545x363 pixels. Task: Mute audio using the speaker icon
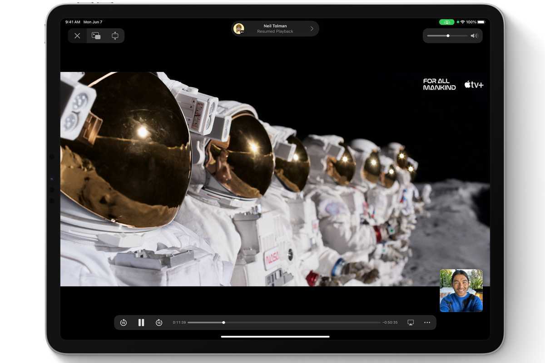pyautogui.click(x=474, y=35)
